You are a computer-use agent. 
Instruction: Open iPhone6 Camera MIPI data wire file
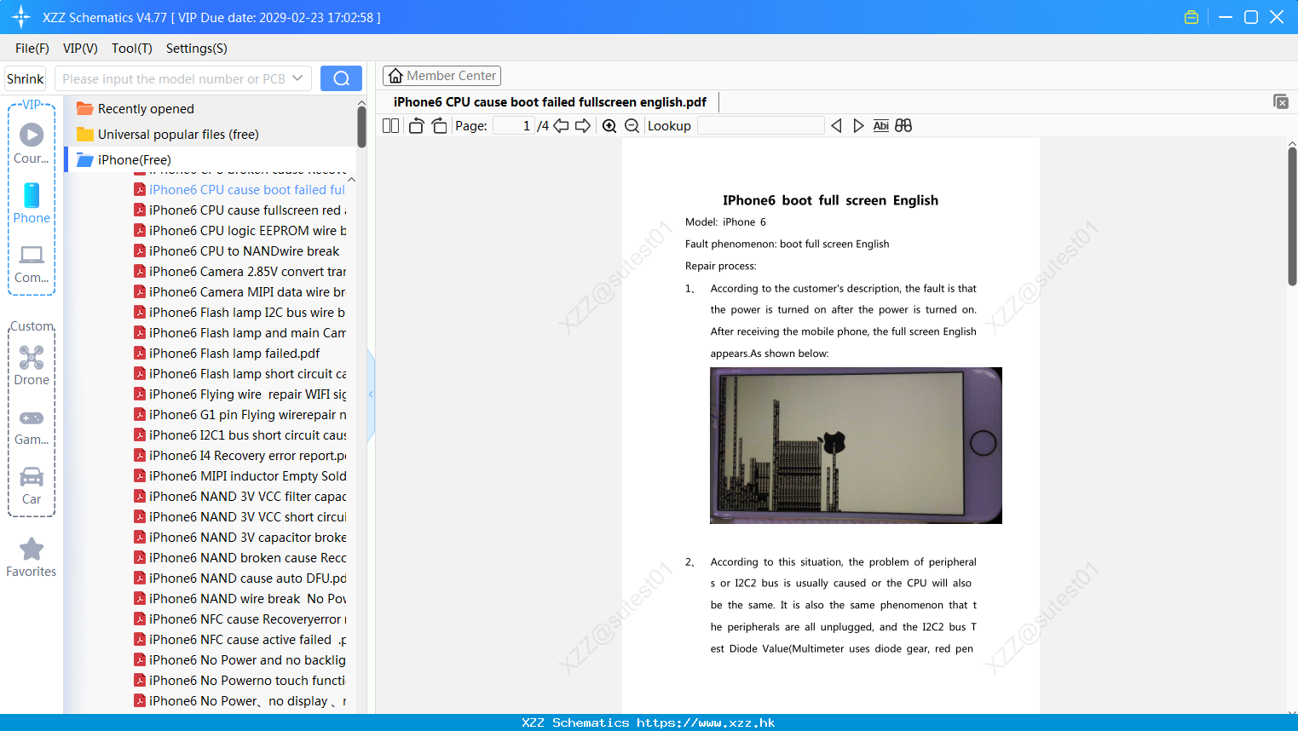[240, 292]
